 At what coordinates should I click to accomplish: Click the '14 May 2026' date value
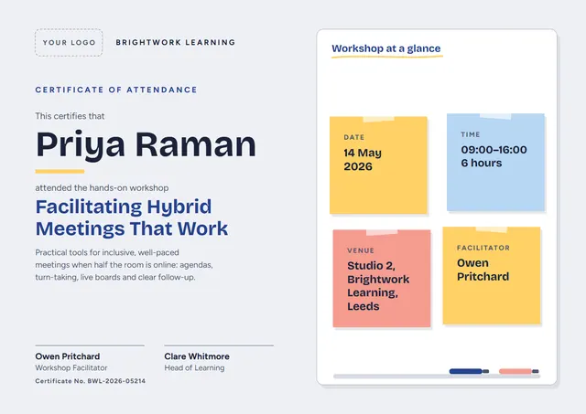tap(363, 159)
